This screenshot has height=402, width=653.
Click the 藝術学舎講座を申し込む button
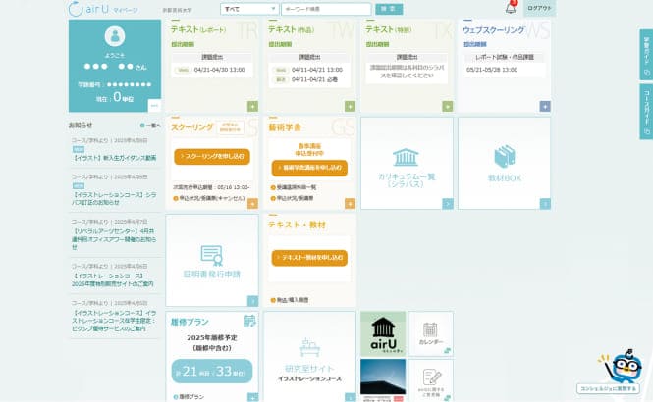tap(309, 168)
